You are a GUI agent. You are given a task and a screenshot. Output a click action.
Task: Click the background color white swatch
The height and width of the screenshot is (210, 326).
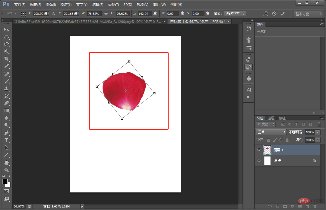9,185
